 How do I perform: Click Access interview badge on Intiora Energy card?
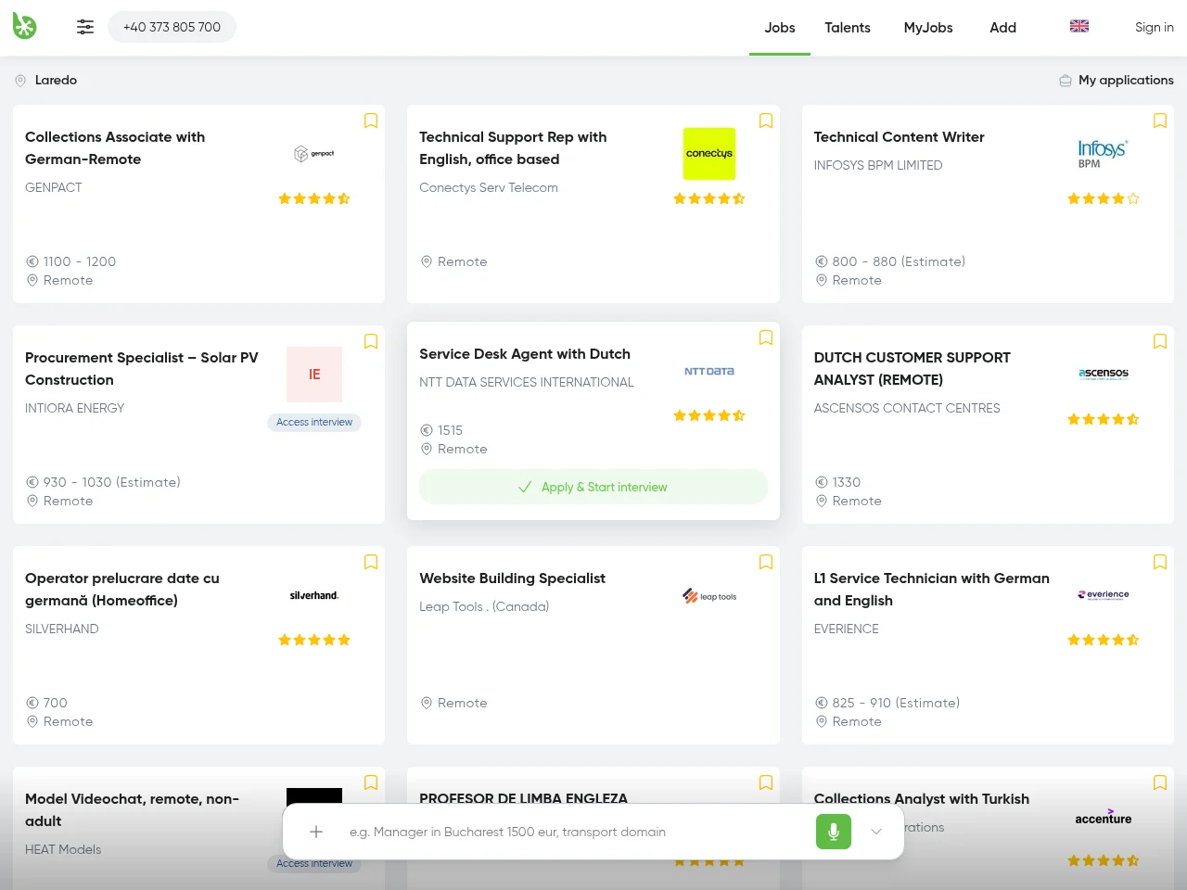pos(314,422)
